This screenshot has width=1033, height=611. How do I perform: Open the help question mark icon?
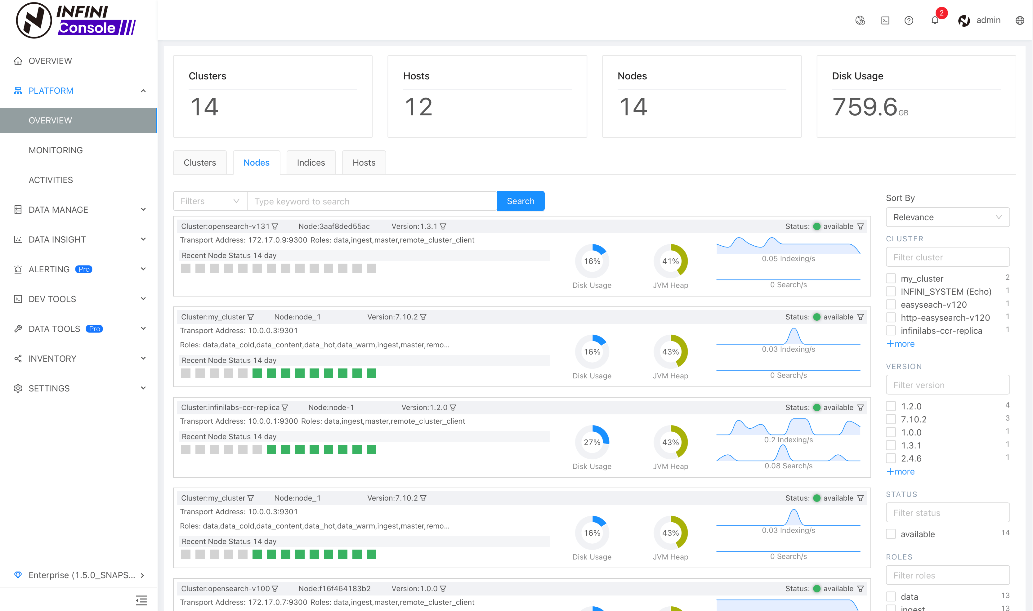[909, 20]
